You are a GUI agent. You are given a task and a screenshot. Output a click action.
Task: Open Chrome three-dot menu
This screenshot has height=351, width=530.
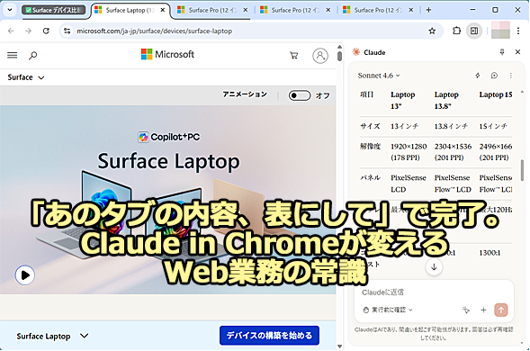(x=518, y=31)
